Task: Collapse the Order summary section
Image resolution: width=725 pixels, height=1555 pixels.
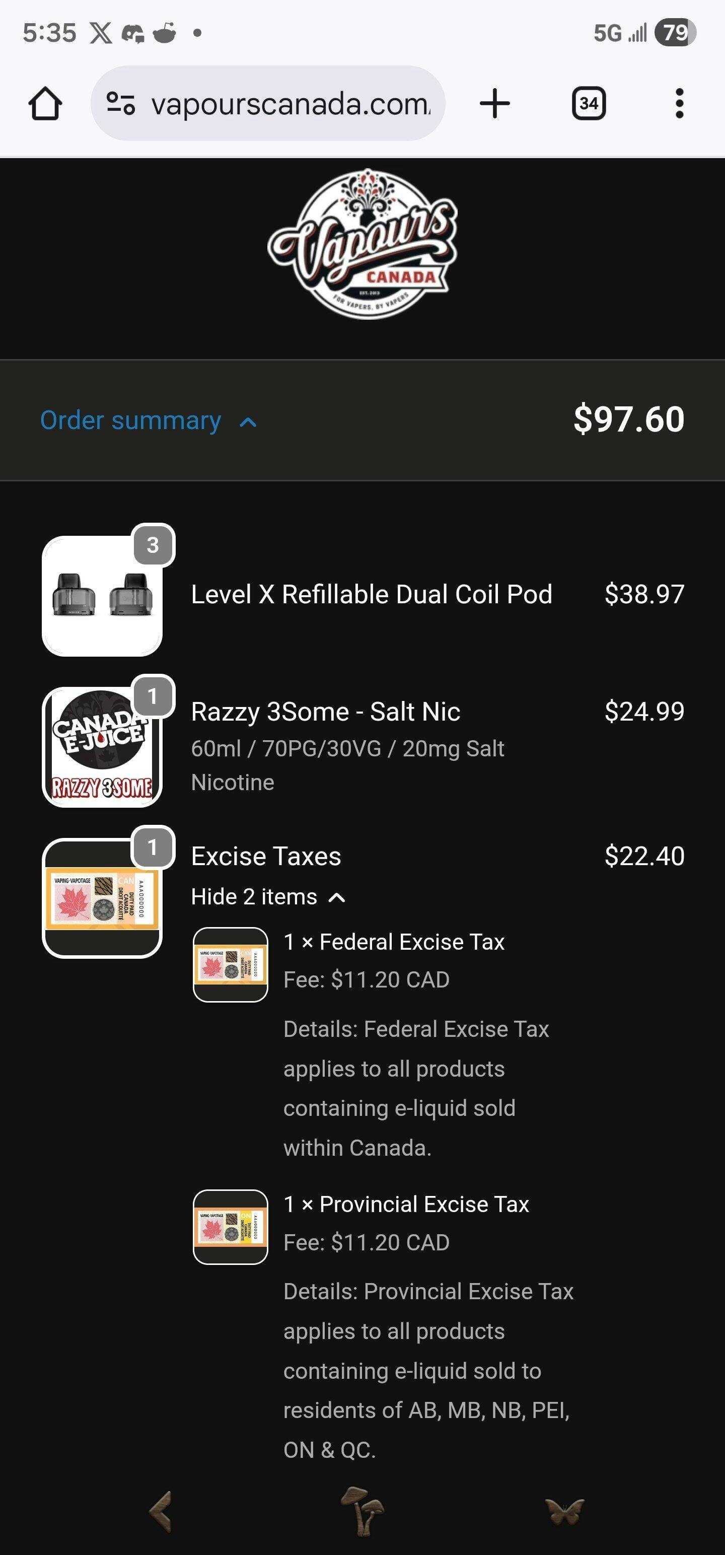Action: 130,420
